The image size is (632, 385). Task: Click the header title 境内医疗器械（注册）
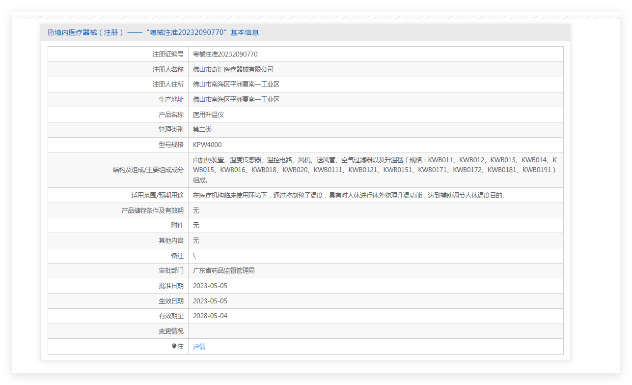point(88,32)
